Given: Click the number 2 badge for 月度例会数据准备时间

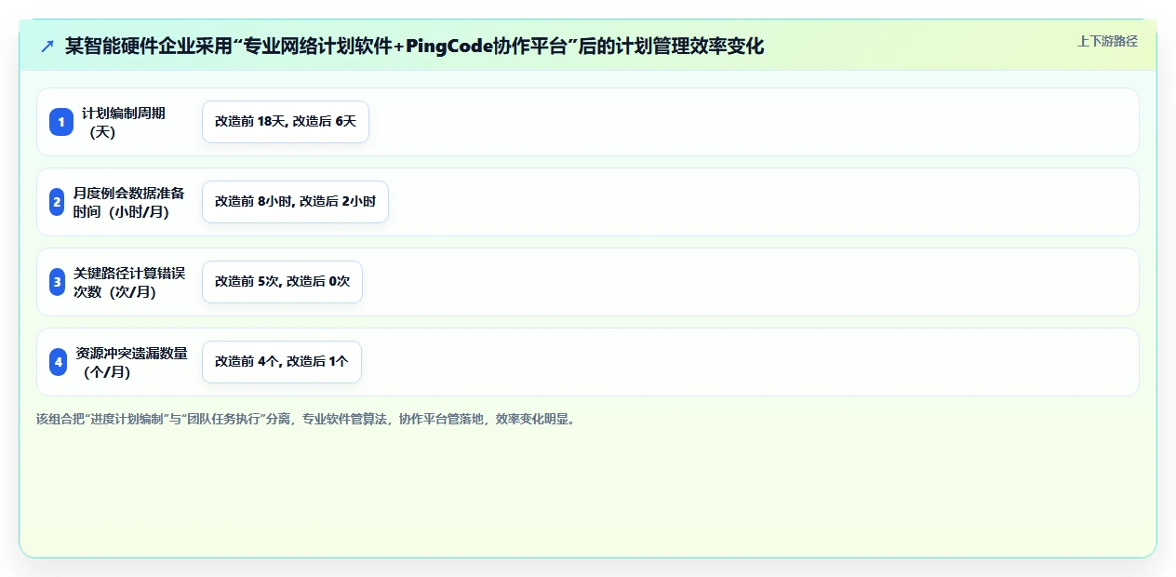Looking at the screenshot, I should [x=58, y=202].
